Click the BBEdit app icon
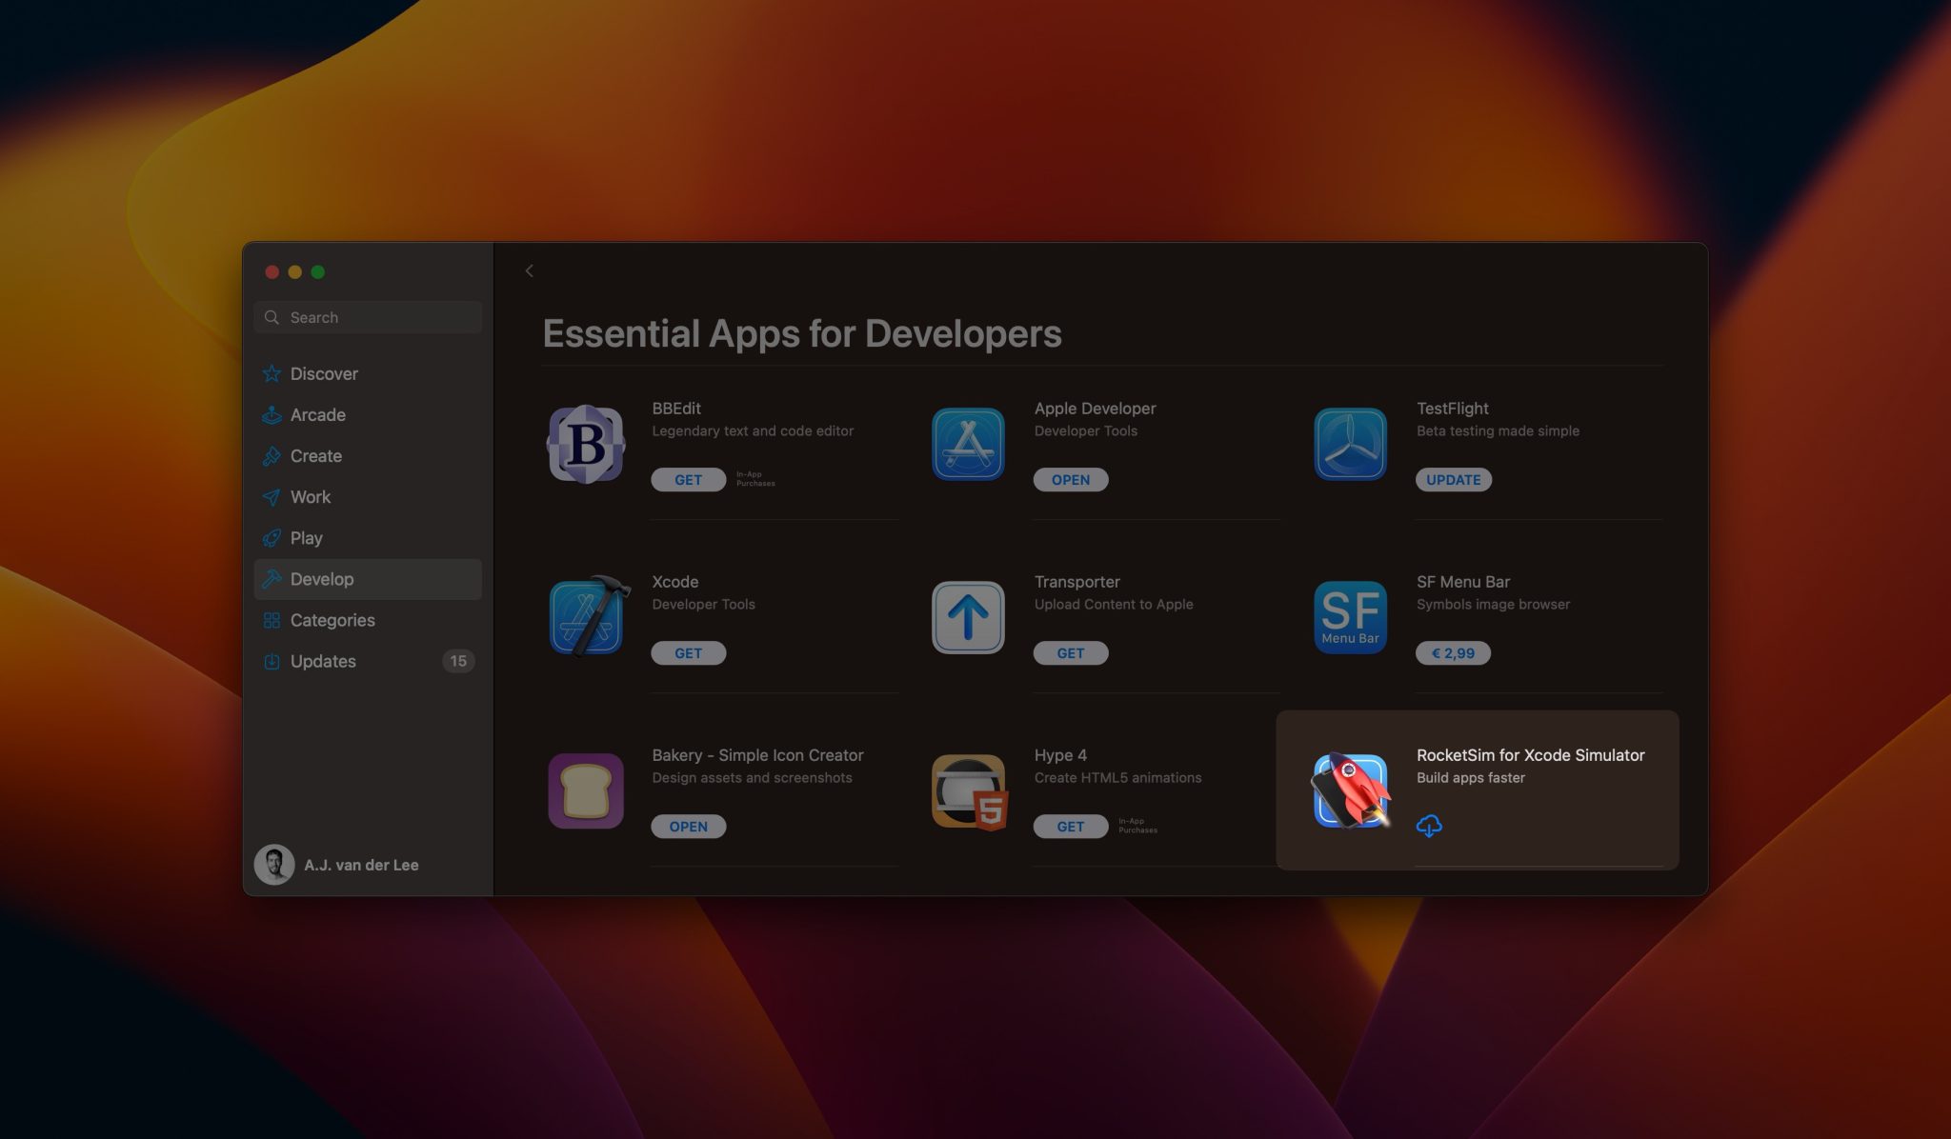The height and width of the screenshot is (1139, 1951). [x=586, y=444]
